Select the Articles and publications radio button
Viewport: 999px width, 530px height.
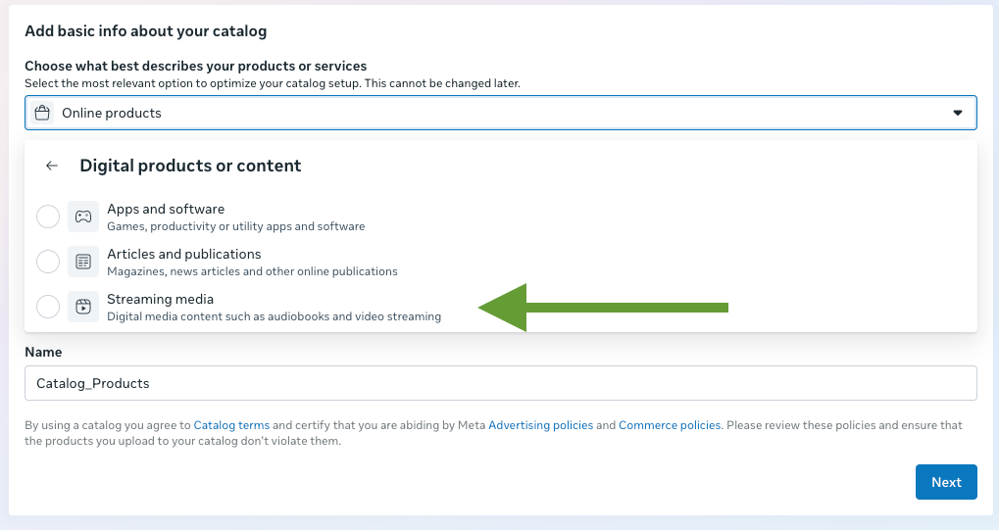pyautogui.click(x=48, y=262)
